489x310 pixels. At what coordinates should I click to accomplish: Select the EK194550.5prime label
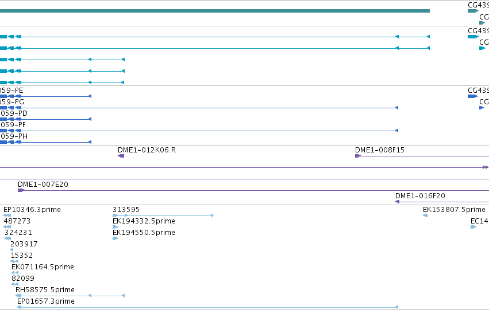click(144, 233)
